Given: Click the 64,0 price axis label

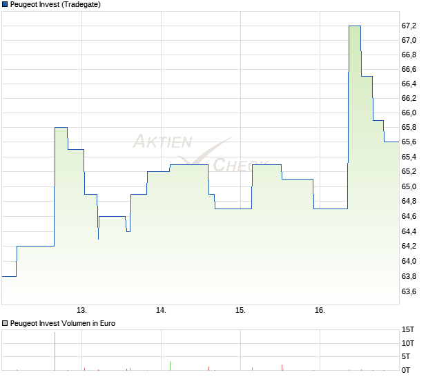Looking at the screenshot, I should (x=409, y=261).
